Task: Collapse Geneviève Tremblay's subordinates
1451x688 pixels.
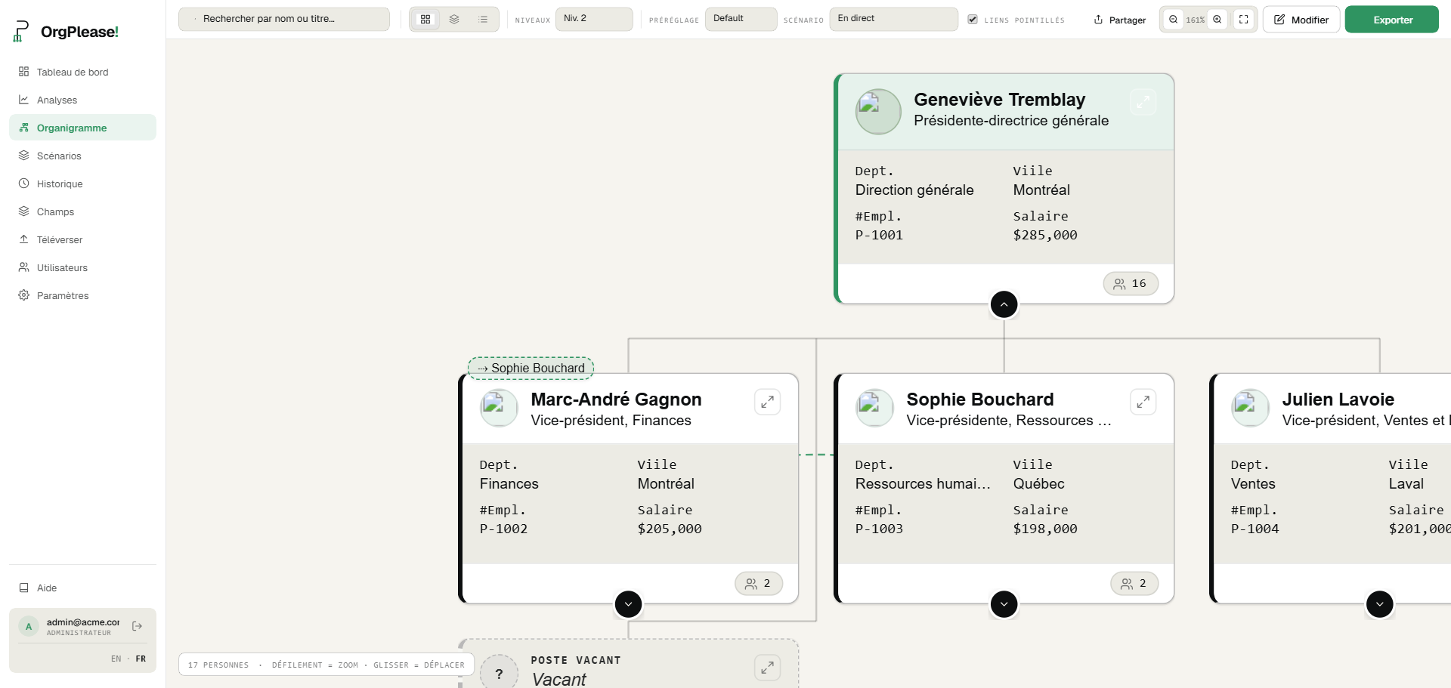Action: point(1004,304)
